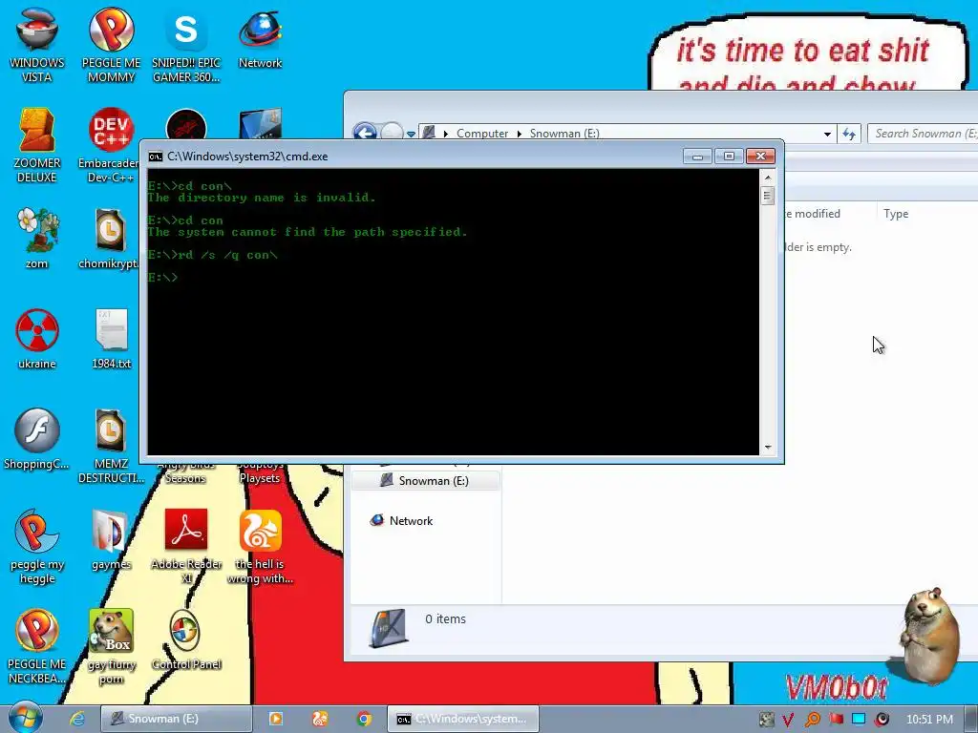978x733 pixels.
Task: Launch Embarcadero Dev-C++ from desktop
Action: click(x=111, y=145)
